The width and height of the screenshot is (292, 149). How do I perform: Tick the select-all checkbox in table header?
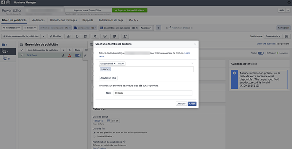click(x=22, y=50)
